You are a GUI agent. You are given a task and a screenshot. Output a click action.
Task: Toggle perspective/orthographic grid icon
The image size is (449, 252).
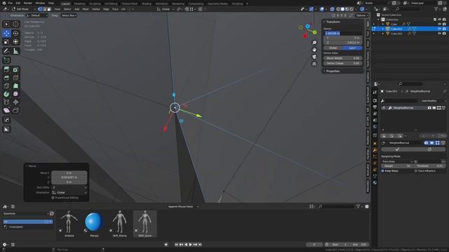click(x=314, y=64)
